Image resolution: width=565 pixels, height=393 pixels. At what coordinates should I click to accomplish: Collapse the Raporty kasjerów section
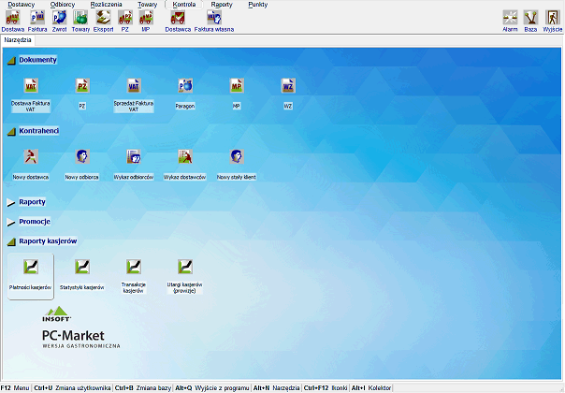pyautogui.click(x=11, y=241)
